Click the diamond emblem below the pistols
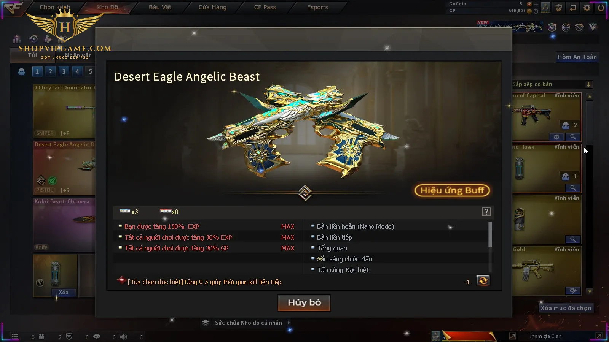The height and width of the screenshot is (342, 609). [305, 193]
